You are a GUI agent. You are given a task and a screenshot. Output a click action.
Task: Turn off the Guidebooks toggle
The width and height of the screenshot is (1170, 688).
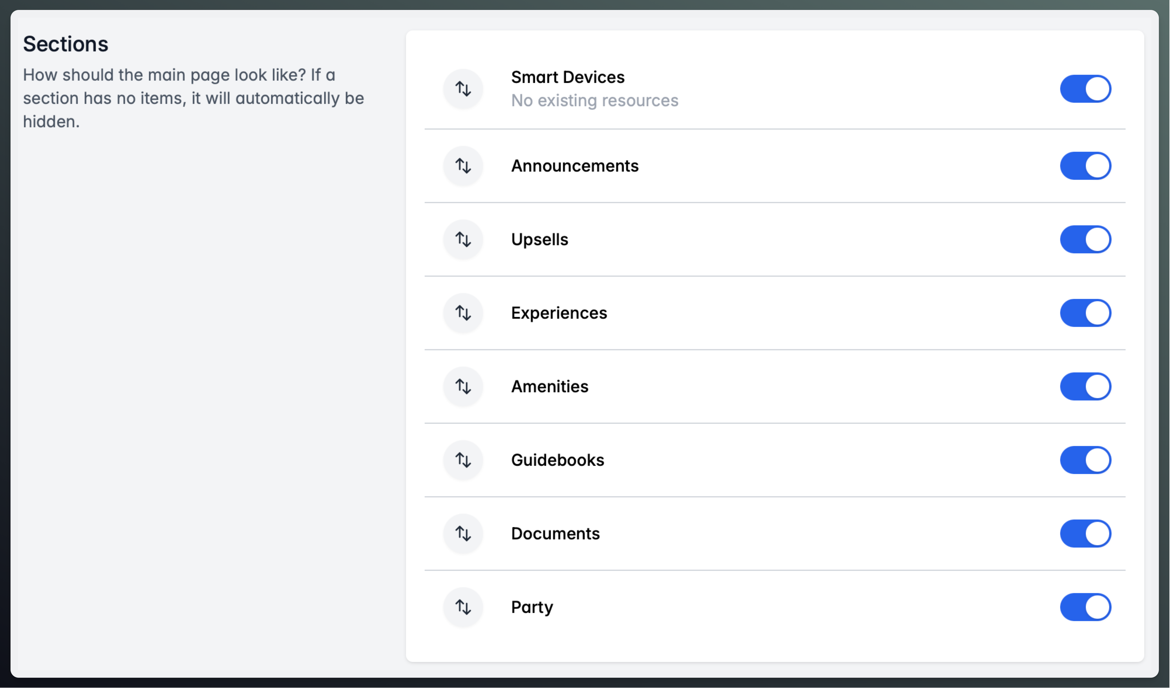[1085, 460]
